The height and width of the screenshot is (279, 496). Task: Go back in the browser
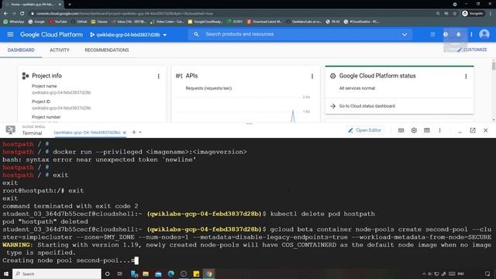(x=5, y=14)
